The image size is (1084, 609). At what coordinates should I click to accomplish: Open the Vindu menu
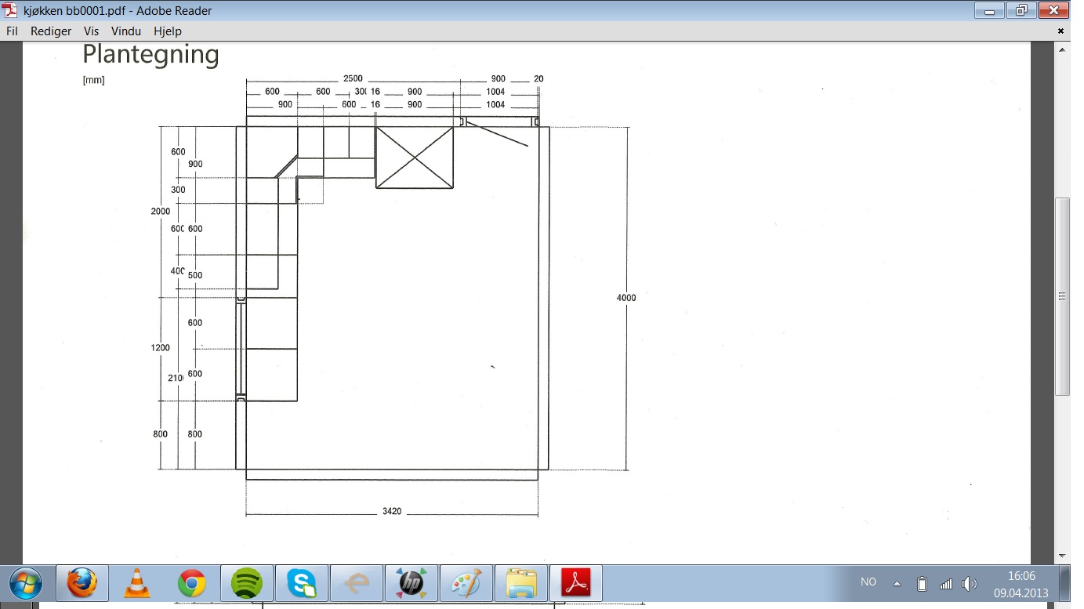point(126,31)
